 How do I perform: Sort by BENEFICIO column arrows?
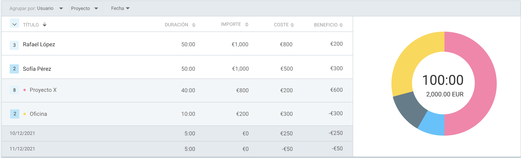341,25
